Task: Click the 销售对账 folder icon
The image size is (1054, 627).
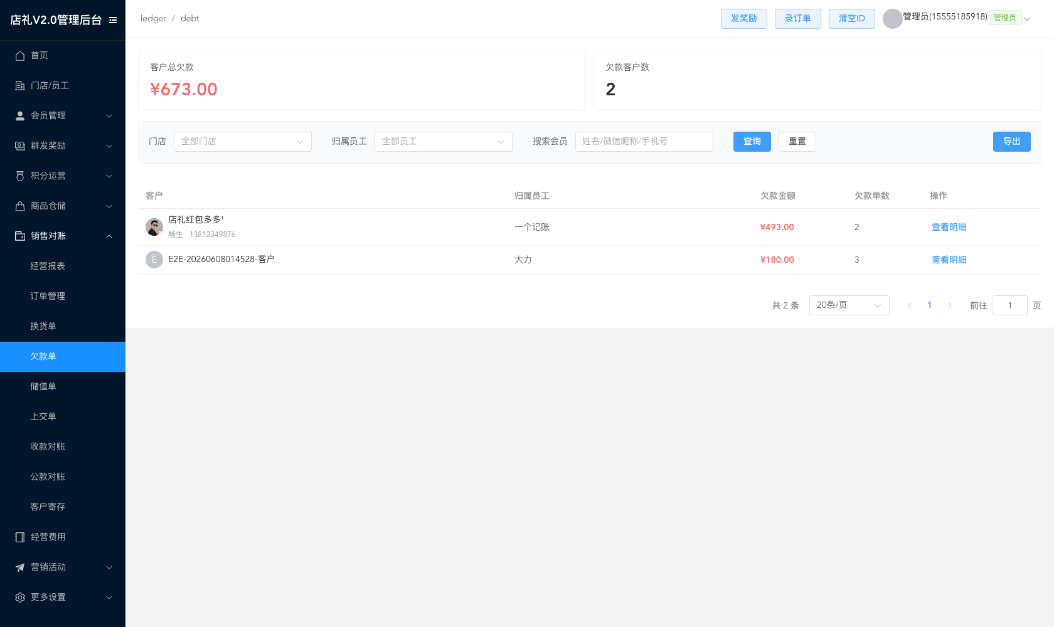Action: (x=20, y=236)
